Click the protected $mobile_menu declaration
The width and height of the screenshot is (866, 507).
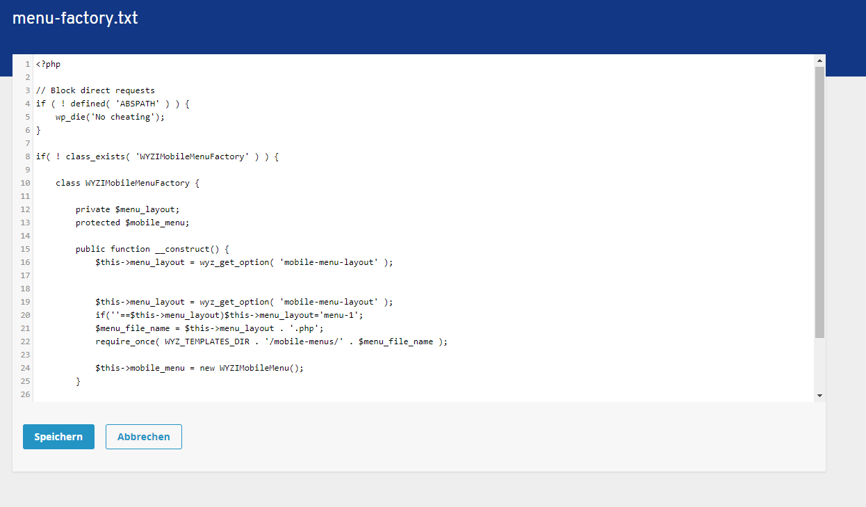tap(133, 222)
